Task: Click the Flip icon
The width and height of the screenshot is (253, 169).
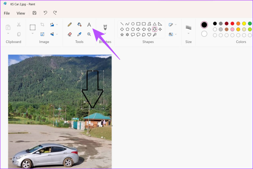Action: [x=52, y=34]
